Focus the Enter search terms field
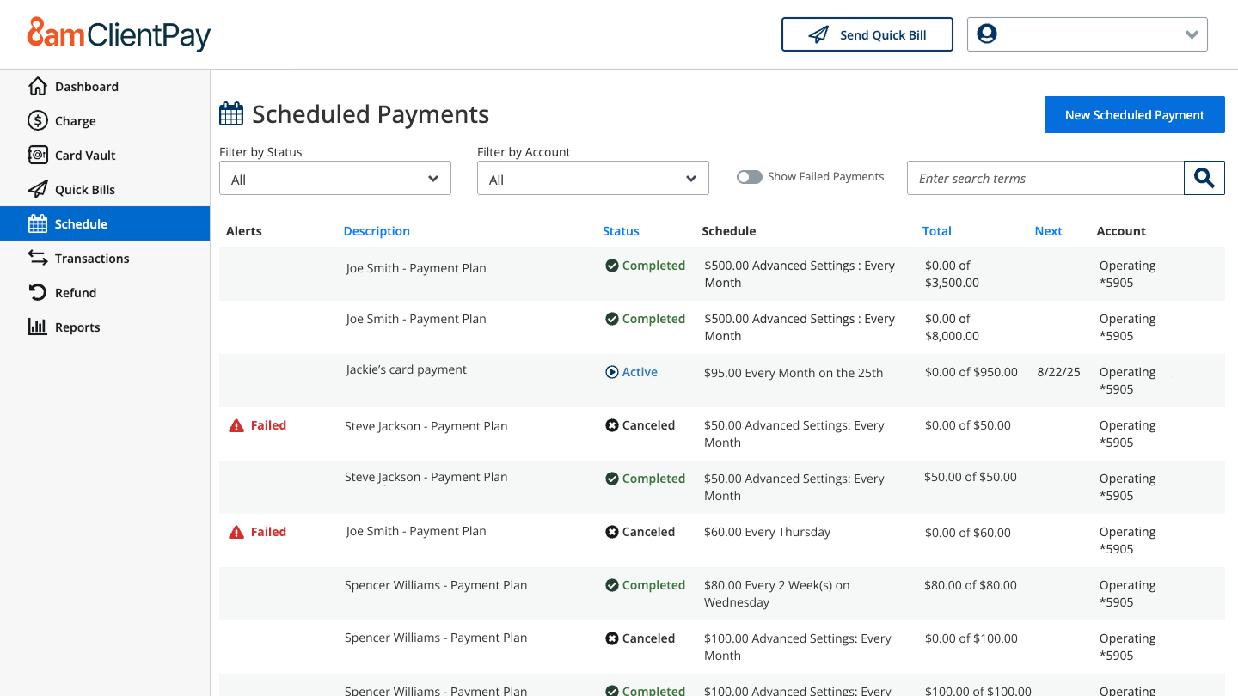Viewport: 1238px width, 696px height. pos(1045,179)
